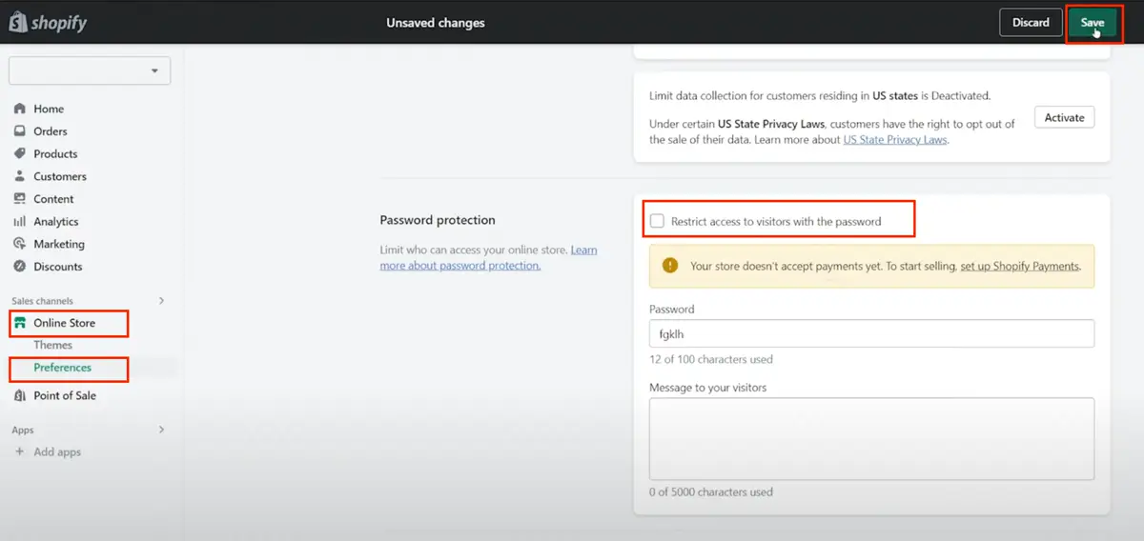Screen dimensions: 1144x541
Task: Click Message to your visitors text area
Action: coord(871,438)
